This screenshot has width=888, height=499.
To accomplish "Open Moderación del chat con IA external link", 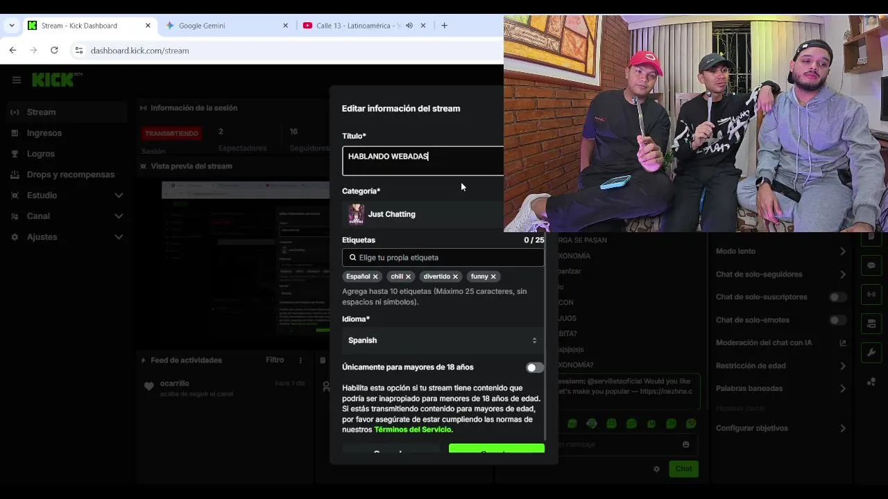I will click(843, 343).
